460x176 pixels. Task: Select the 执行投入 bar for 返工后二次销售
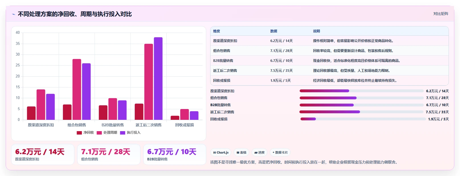[x=158, y=79]
